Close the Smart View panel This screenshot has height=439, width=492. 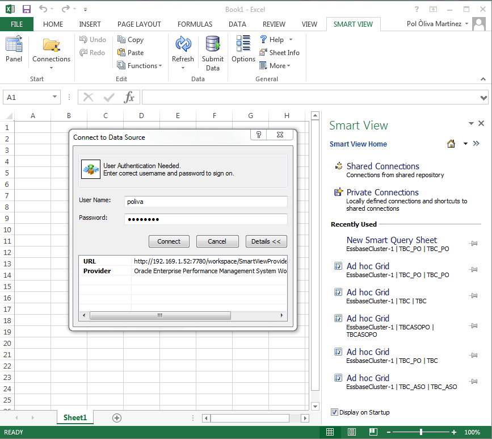click(x=481, y=123)
